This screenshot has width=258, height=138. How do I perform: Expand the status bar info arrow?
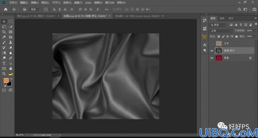[60, 135]
